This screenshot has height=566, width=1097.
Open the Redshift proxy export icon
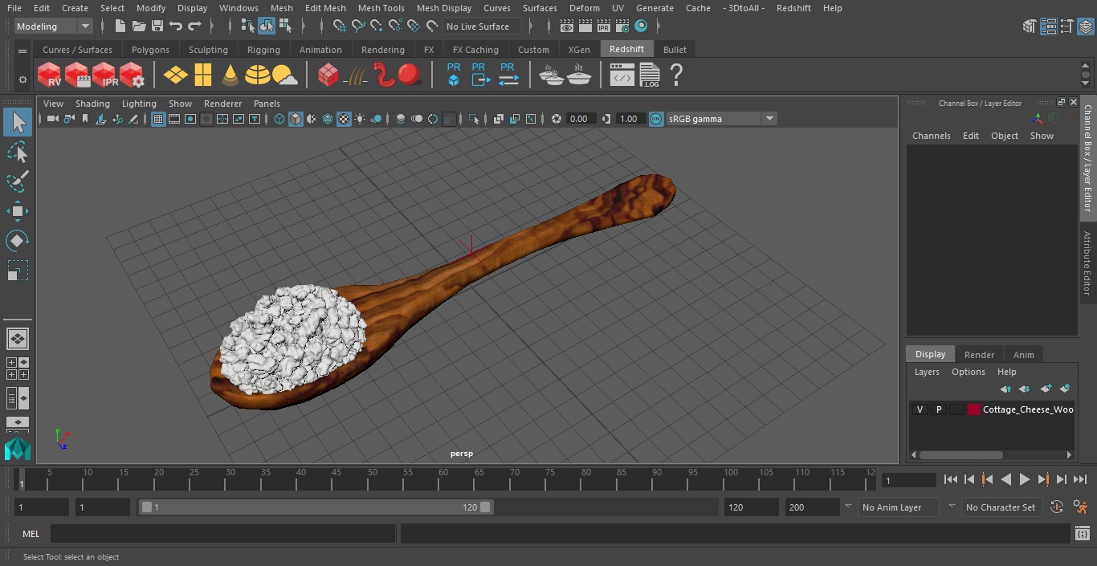pyautogui.click(x=479, y=75)
